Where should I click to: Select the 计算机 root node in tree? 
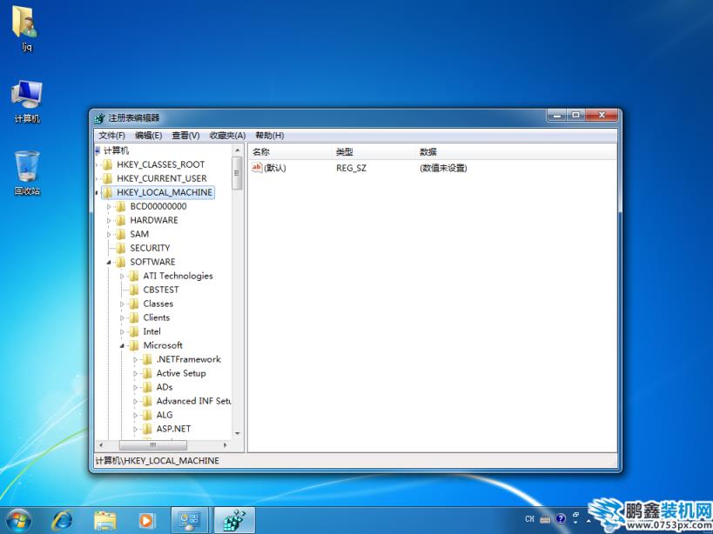point(116,150)
